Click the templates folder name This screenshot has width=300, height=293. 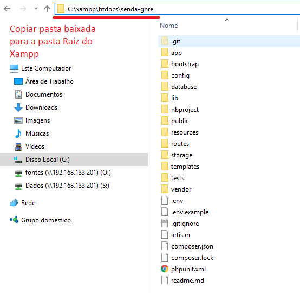click(x=185, y=167)
